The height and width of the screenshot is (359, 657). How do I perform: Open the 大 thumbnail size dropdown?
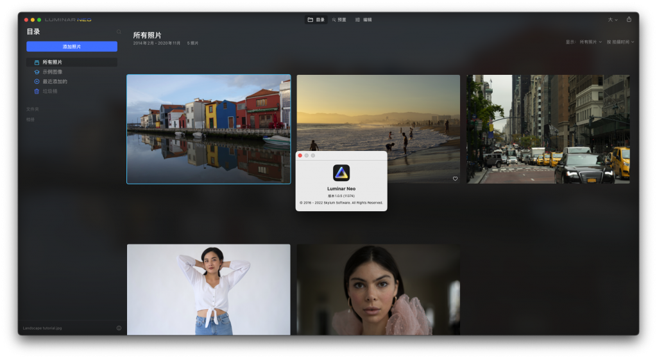[x=613, y=20]
